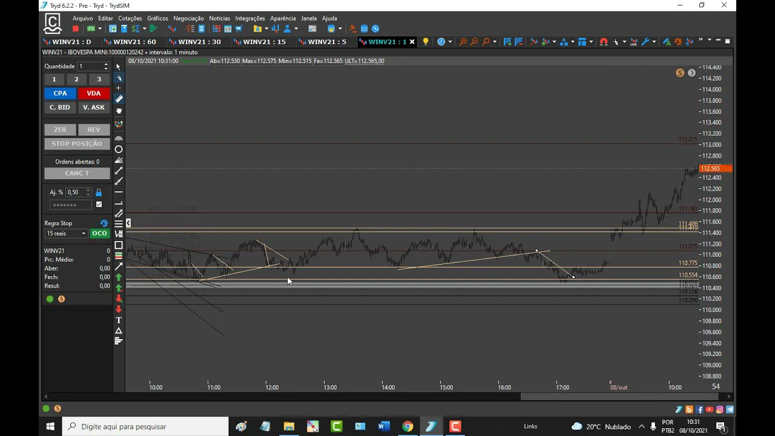The width and height of the screenshot is (775, 436).
Task: Toggle the logarithmic scale chart icon
Action: pos(633,42)
